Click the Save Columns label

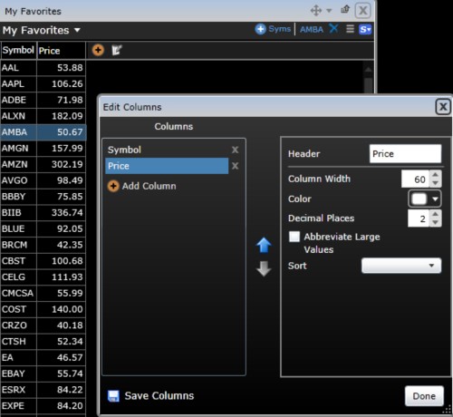(159, 396)
